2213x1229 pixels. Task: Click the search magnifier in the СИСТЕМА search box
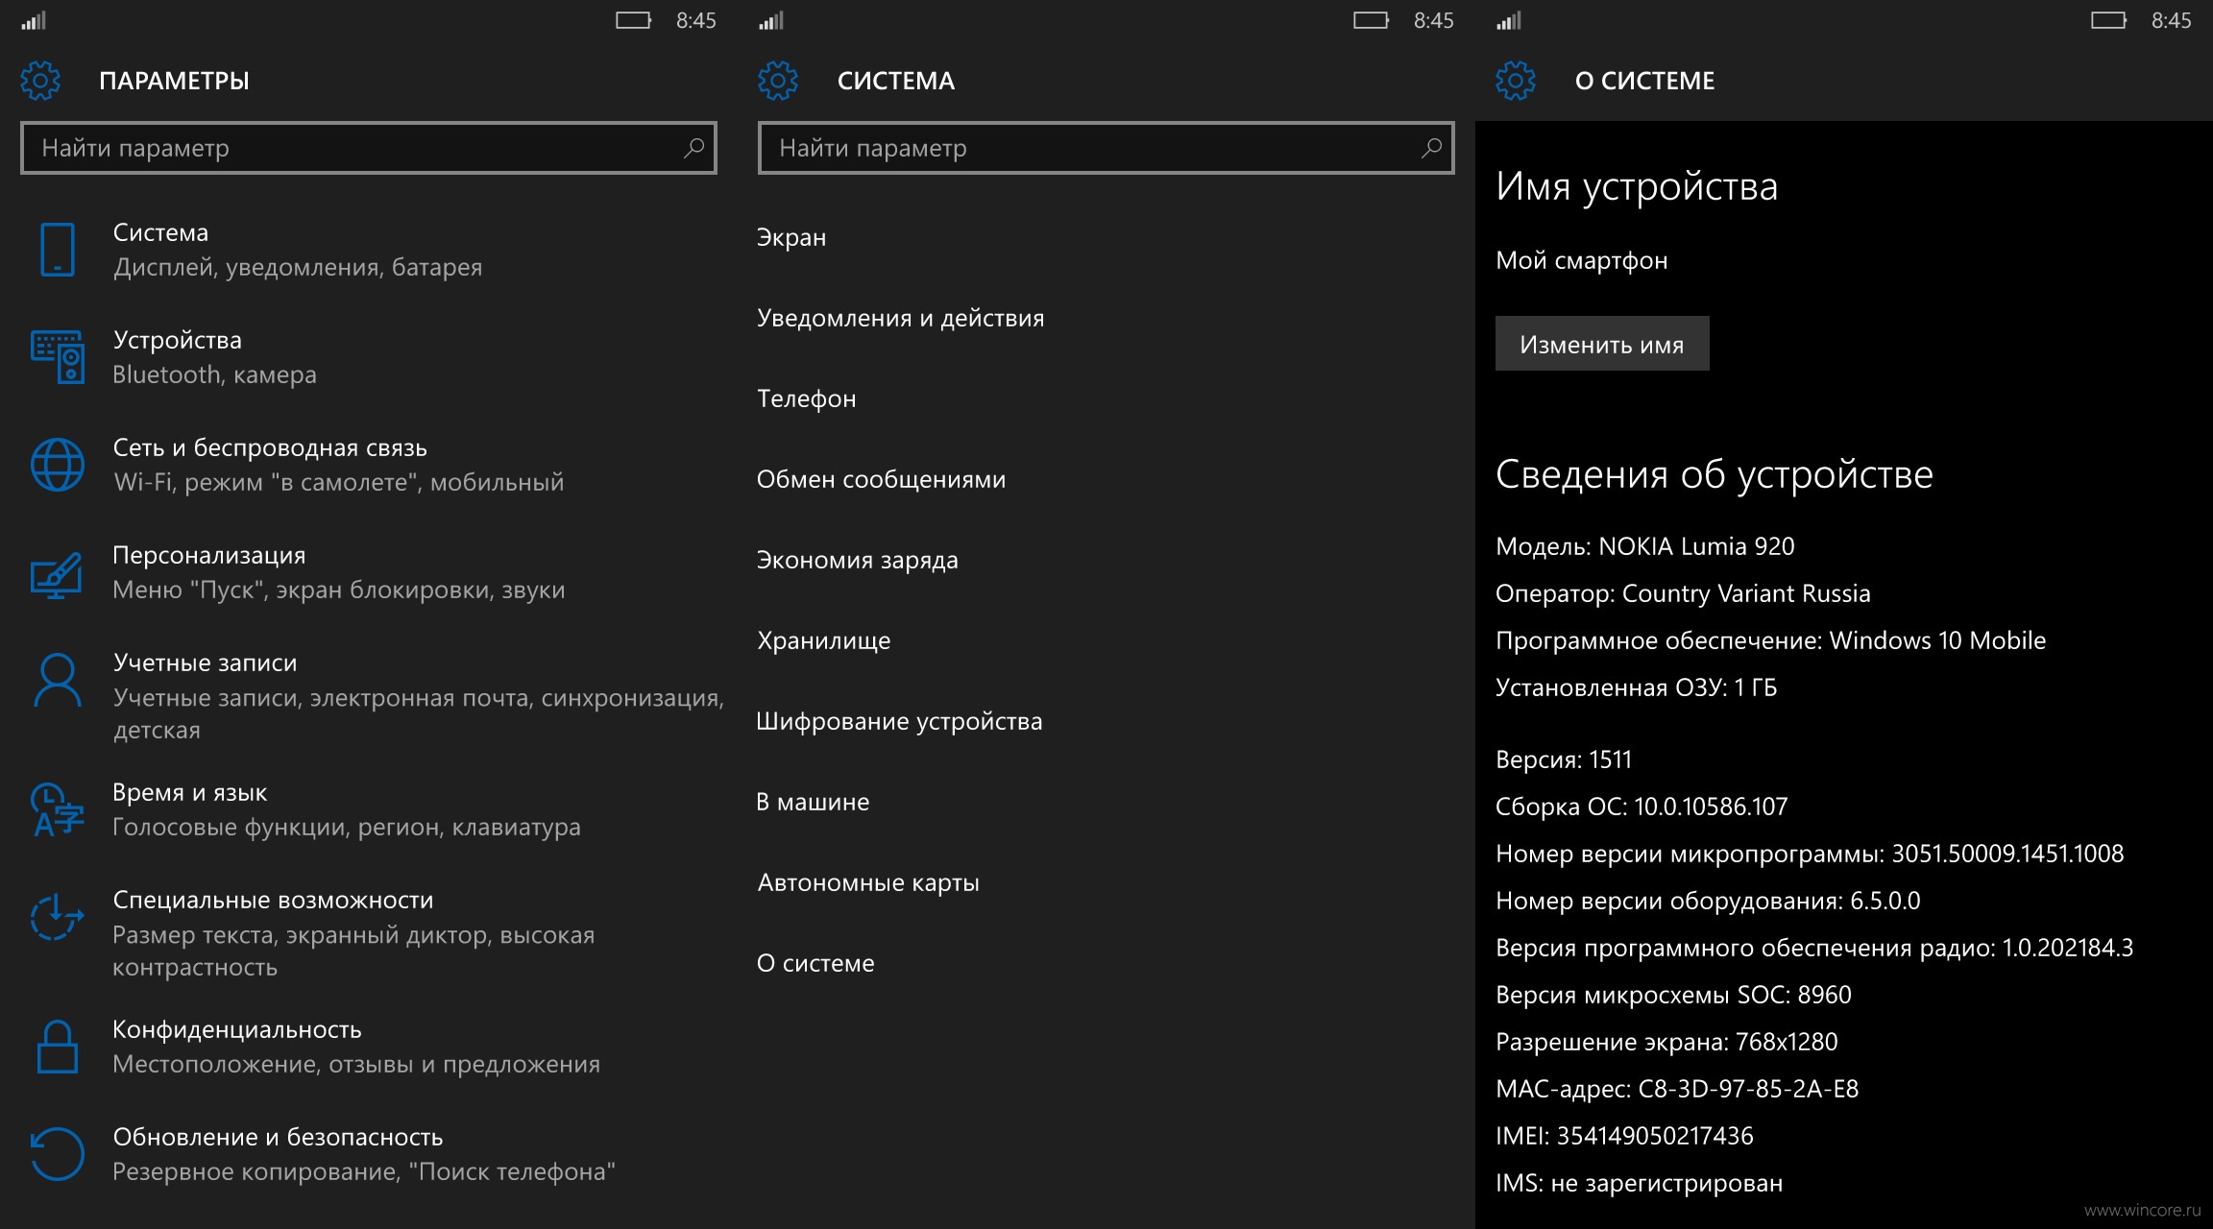(1431, 148)
